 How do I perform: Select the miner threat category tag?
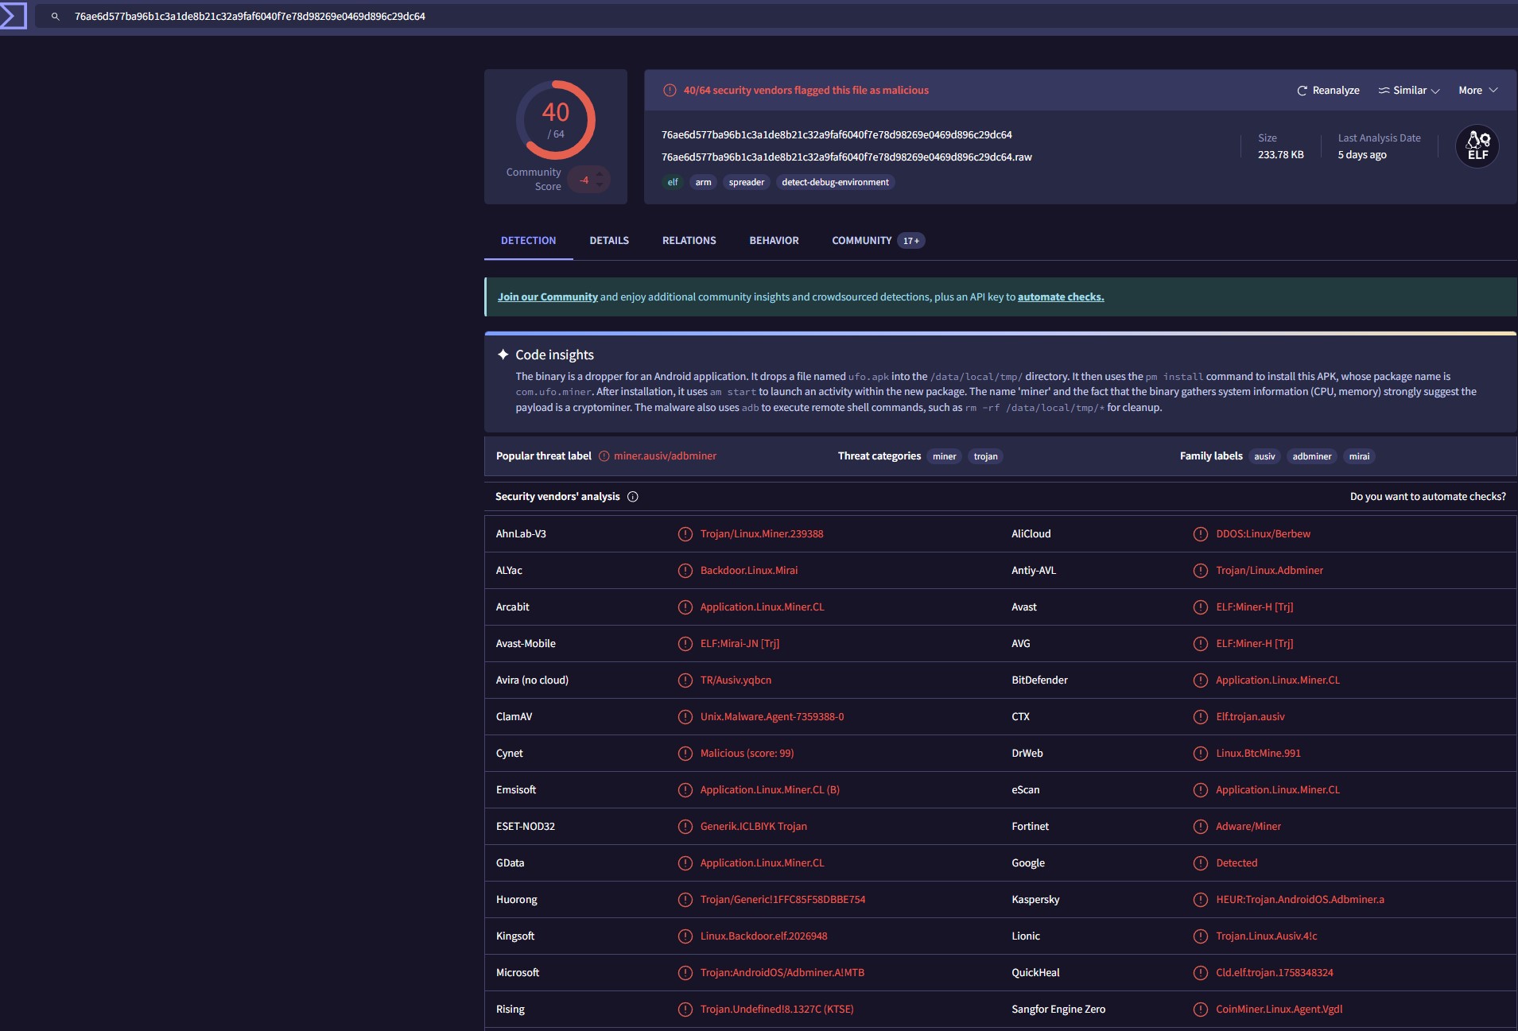pyautogui.click(x=944, y=456)
